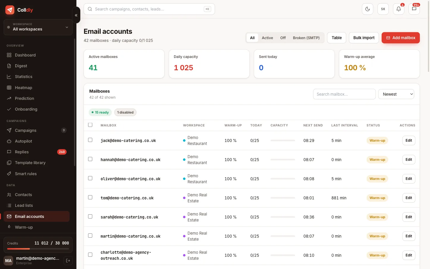
Task: Check the tom@demo-catering.co.uk checkbox
Action: click(90, 197)
